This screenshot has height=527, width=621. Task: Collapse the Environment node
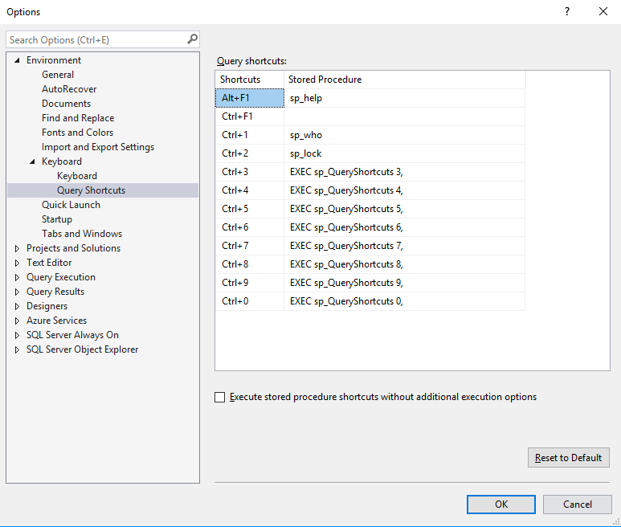tap(17, 60)
